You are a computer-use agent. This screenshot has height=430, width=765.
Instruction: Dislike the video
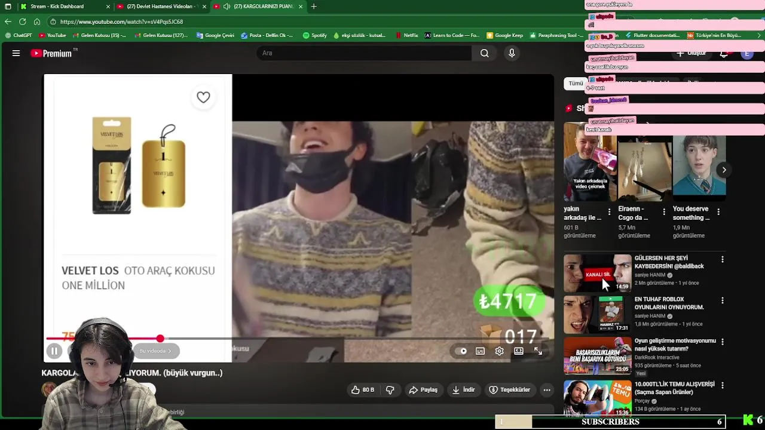pyautogui.click(x=390, y=390)
